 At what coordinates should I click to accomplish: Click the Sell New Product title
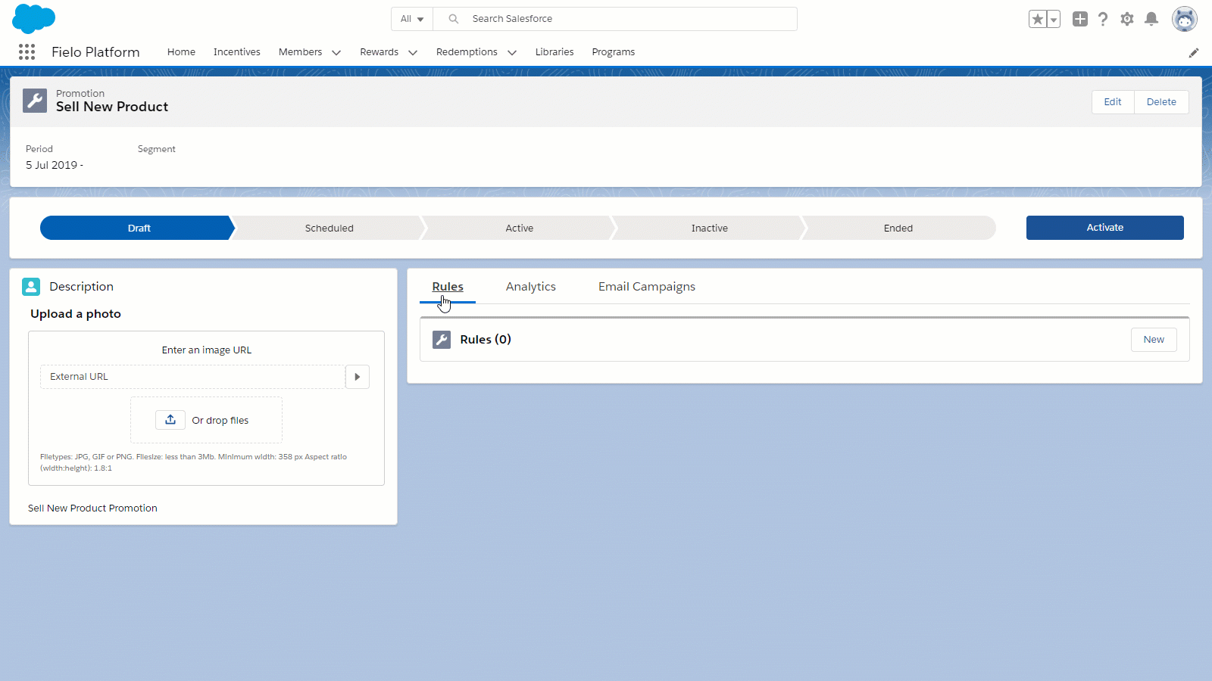(112, 107)
